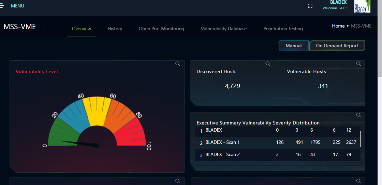Click the Manual button
The height and width of the screenshot is (185, 382).
point(294,46)
